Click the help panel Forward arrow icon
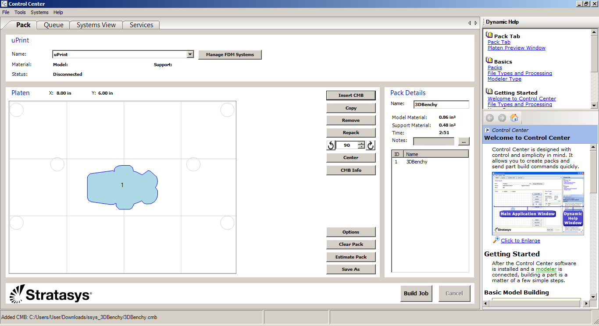599x326 pixels. click(x=502, y=118)
